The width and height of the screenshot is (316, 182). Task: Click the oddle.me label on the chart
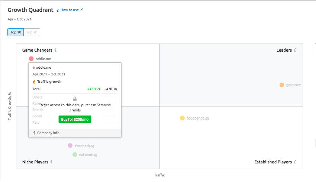tap(43, 59)
